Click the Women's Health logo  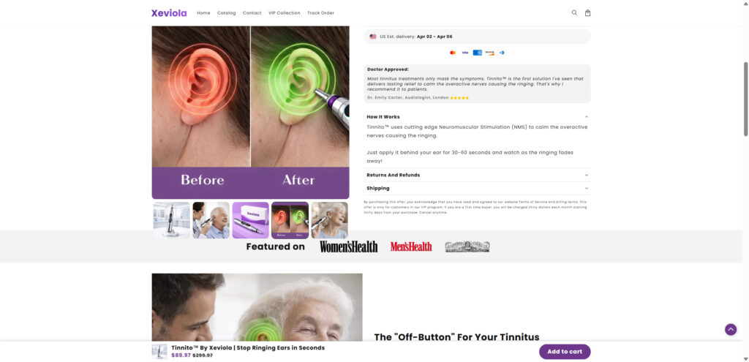point(349,246)
